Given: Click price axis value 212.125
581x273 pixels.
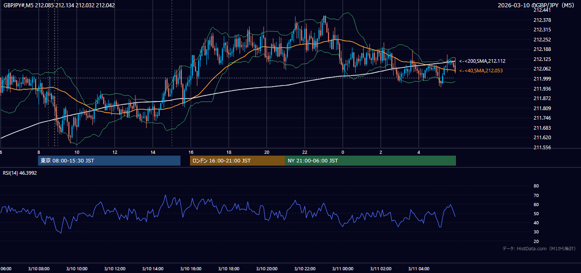Looking at the screenshot, I should (x=542, y=59).
